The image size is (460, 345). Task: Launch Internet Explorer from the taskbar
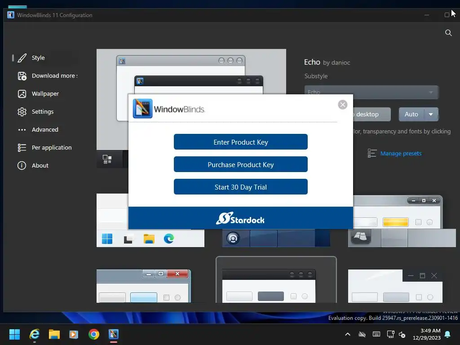[x=35, y=334]
